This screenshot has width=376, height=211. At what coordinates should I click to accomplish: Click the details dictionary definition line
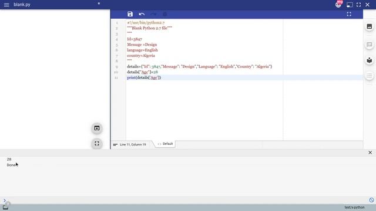200,66
